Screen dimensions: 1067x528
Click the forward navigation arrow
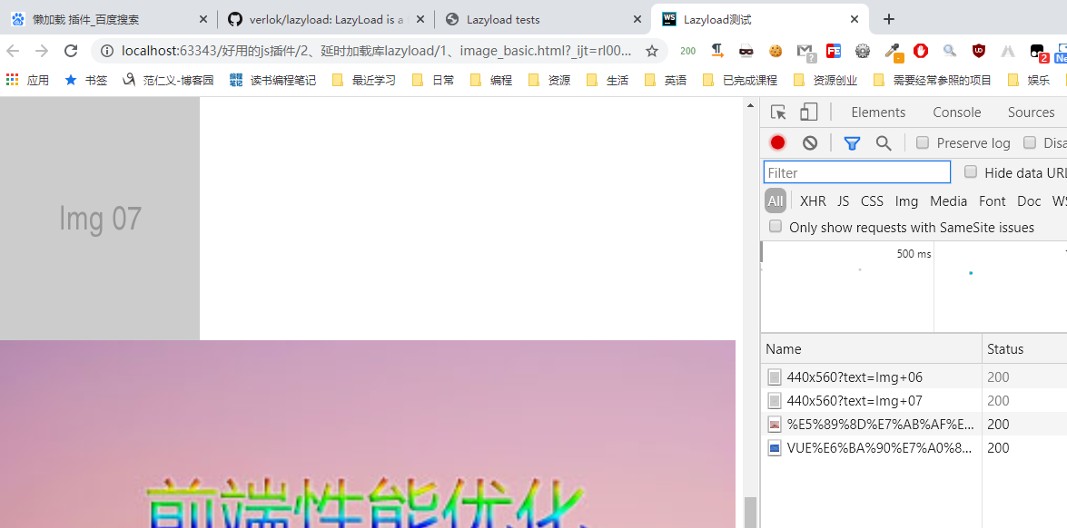42,51
